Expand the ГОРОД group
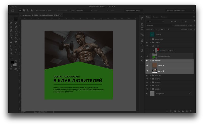 click(150, 82)
